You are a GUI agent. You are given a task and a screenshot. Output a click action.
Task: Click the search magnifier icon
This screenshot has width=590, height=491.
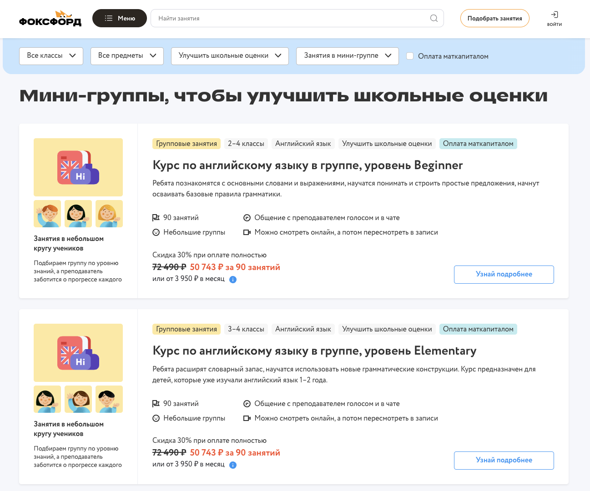(x=434, y=19)
